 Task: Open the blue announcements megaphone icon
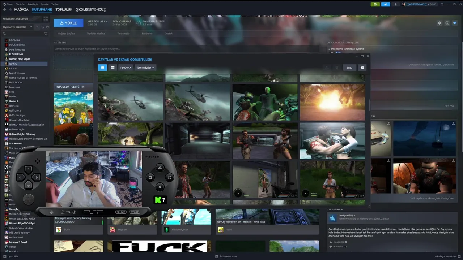[385, 4]
